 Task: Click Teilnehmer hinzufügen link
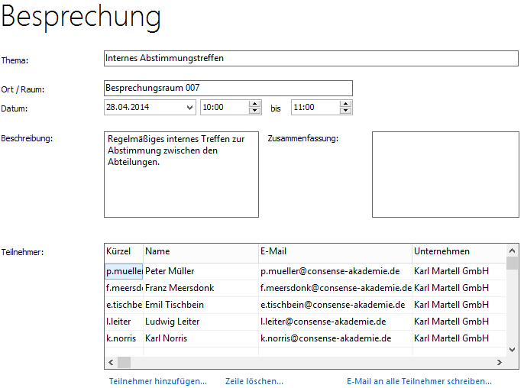(158, 381)
